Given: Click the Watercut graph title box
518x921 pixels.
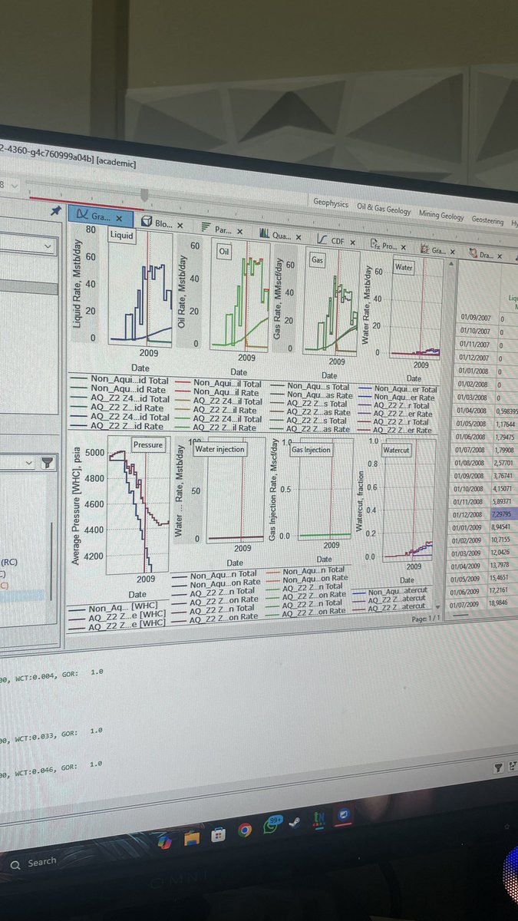Looking at the screenshot, I should [396, 450].
